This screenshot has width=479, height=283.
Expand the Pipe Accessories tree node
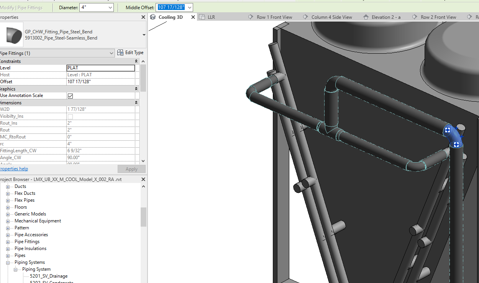pos(8,235)
